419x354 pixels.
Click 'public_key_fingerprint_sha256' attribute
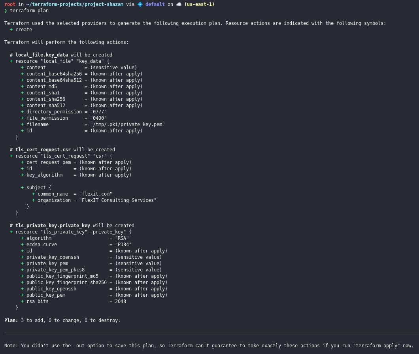pos(66,282)
